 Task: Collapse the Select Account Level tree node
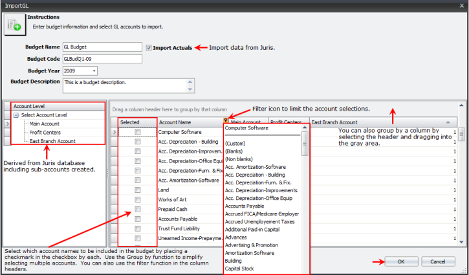pyautogui.click(x=16, y=115)
